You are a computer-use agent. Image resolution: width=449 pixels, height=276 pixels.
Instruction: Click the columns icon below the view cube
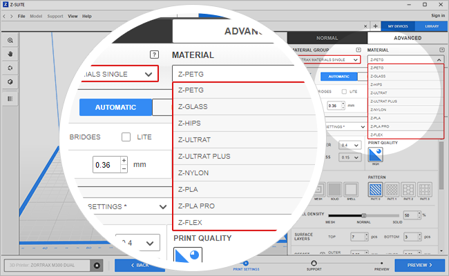pos(10,99)
